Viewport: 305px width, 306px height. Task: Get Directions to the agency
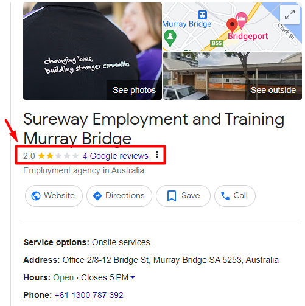[119, 196]
